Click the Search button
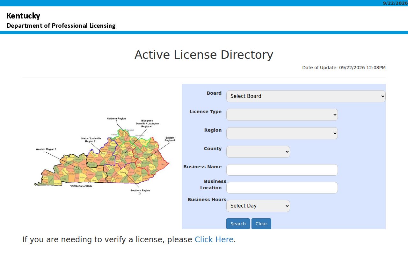 (238, 224)
